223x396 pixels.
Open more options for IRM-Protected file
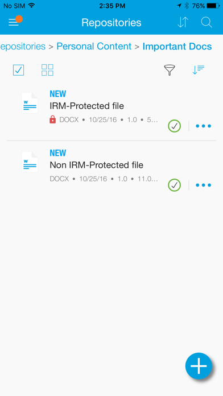(x=203, y=126)
